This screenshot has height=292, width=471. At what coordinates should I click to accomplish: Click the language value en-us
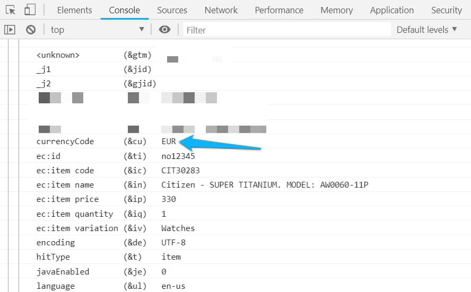coord(173,286)
